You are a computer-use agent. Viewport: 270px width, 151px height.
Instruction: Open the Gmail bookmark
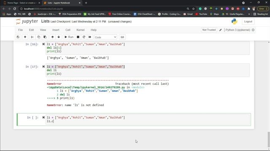pyautogui.click(x=188, y=14)
